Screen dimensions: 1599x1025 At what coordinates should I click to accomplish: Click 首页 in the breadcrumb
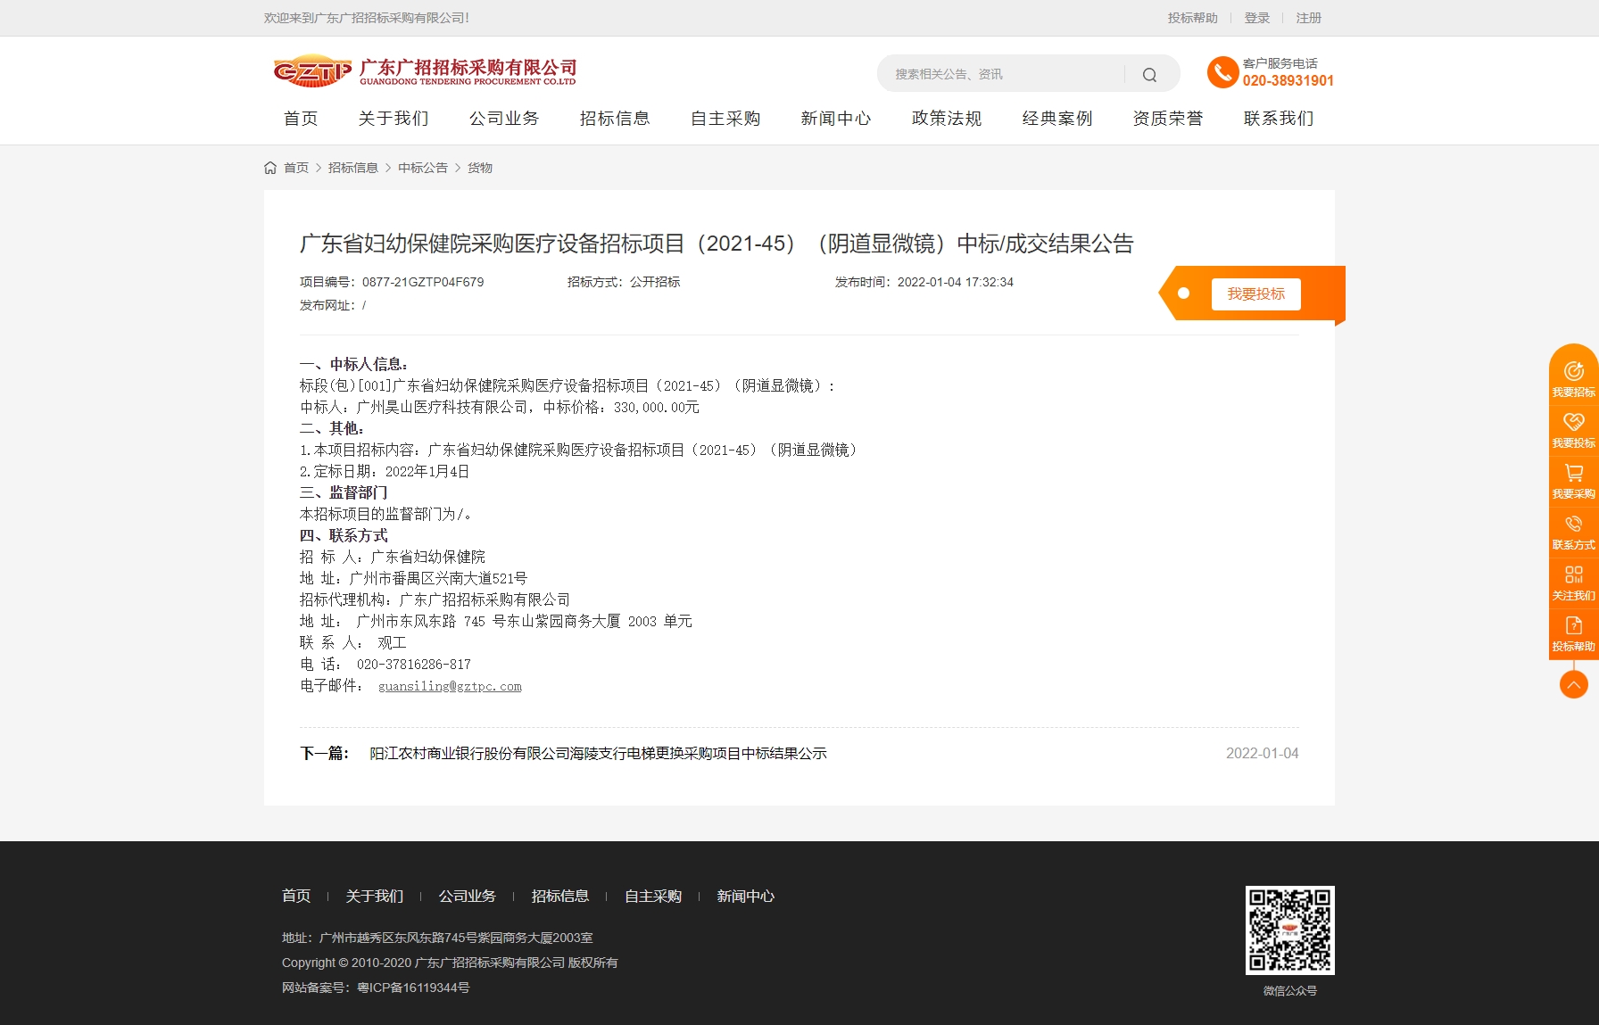pos(296,168)
